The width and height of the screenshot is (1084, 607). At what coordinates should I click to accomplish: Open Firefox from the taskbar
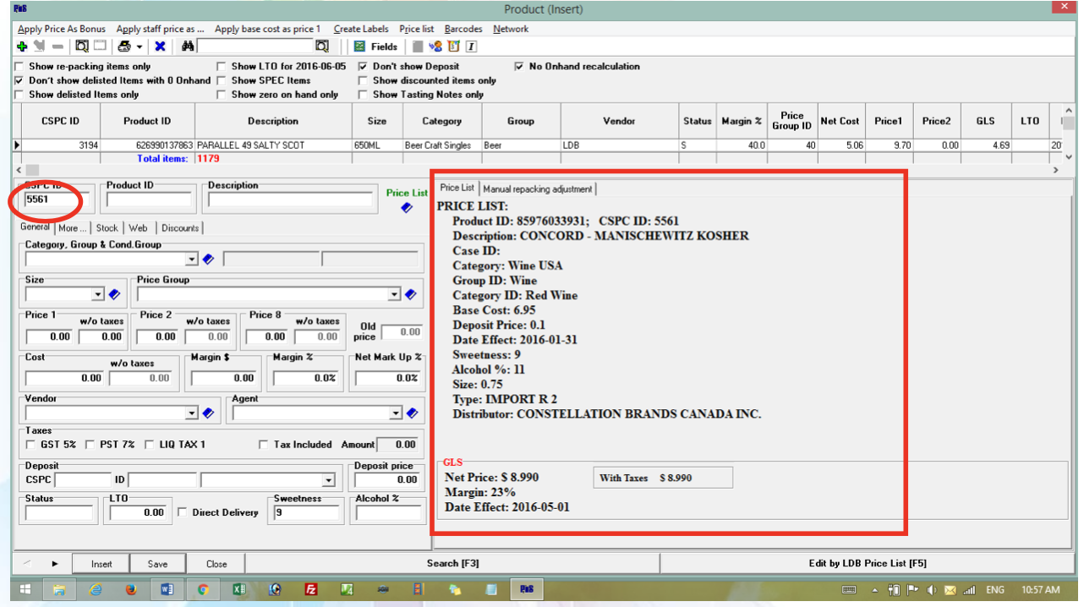pos(130,589)
